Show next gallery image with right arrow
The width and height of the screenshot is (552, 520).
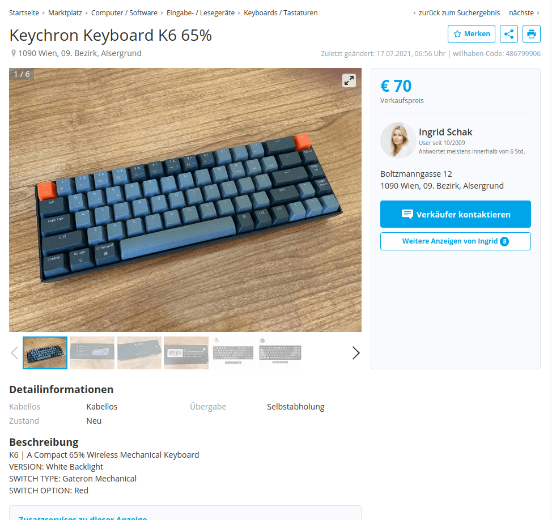(x=356, y=353)
